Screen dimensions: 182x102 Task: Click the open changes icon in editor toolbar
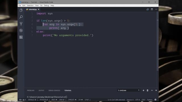(x=148, y=9)
